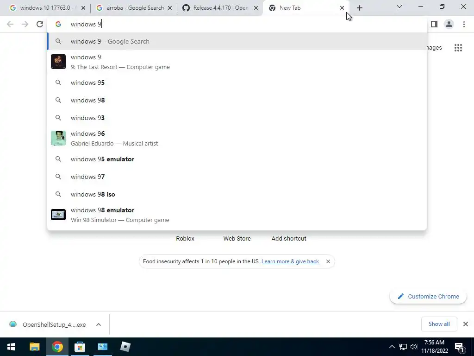Click the 9: The Last Resort thumbnail
This screenshot has width=474, height=356.
58,62
